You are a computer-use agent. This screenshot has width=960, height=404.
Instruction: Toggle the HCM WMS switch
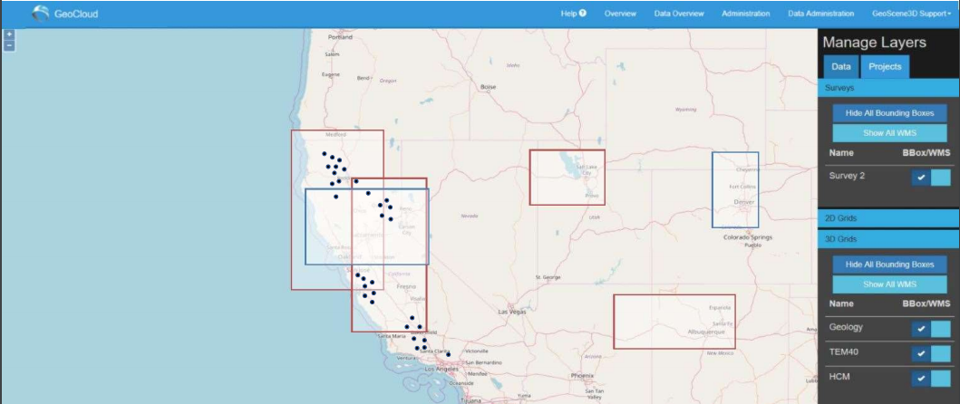941,379
